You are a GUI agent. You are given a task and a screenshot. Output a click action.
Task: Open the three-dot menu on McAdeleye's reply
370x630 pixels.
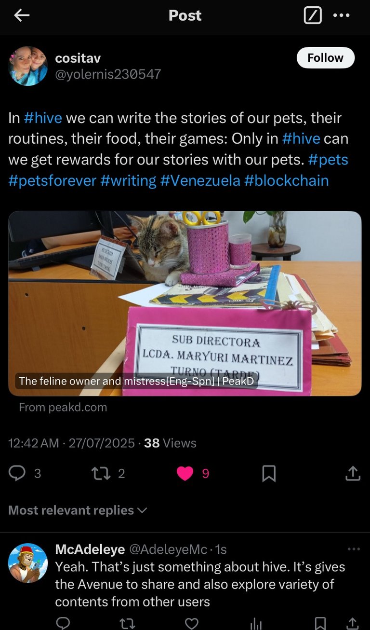[354, 549]
